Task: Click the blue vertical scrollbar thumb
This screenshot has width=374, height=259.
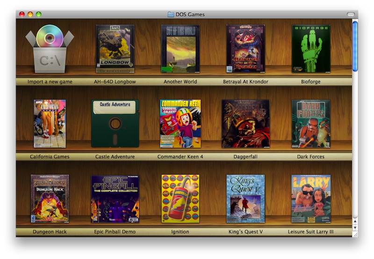Action: click(x=355, y=46)
